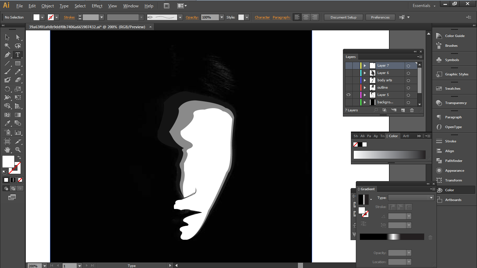Viewport: 477px width, 268px height.
Task: Pick the Free Transform tool
Action: pos(18,97)
